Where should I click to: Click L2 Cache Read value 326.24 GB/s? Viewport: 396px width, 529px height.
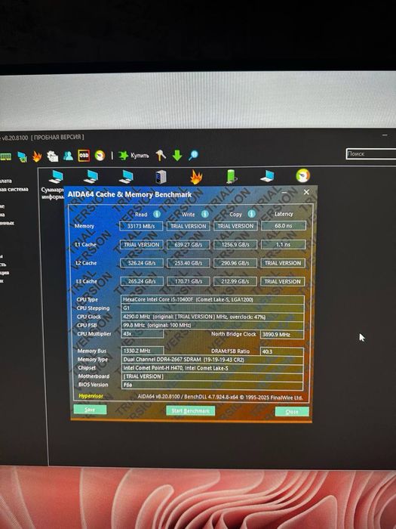(x=142, y=263)
